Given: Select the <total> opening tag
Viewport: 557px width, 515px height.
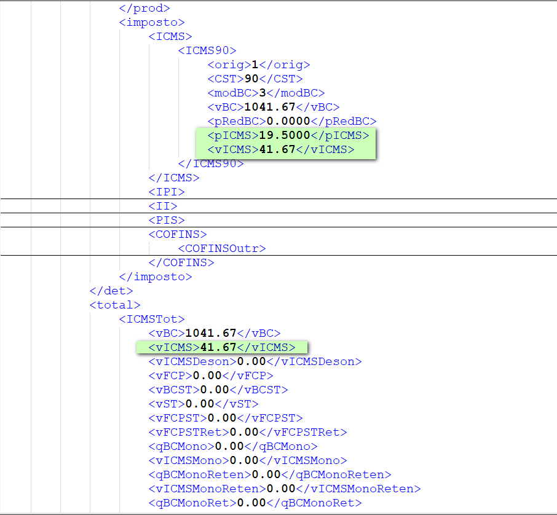Looking at the screenshot, I should 115,305.
